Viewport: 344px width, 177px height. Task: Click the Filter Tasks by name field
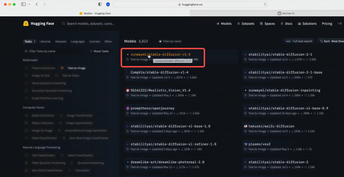tap(53, 51)
